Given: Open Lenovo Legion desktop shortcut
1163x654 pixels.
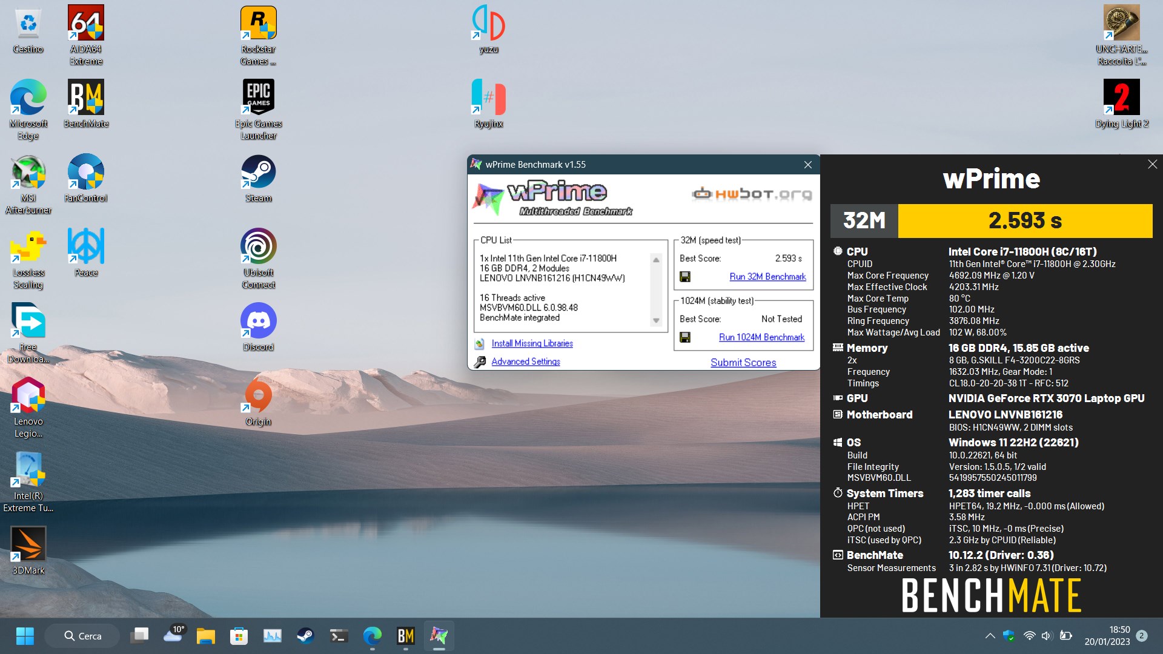Looking at the screenshot, I should pos(28,408).
